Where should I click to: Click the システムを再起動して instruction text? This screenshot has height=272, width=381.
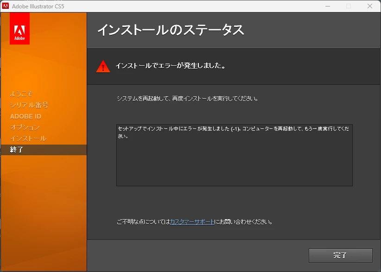click(x=187, y=99)
